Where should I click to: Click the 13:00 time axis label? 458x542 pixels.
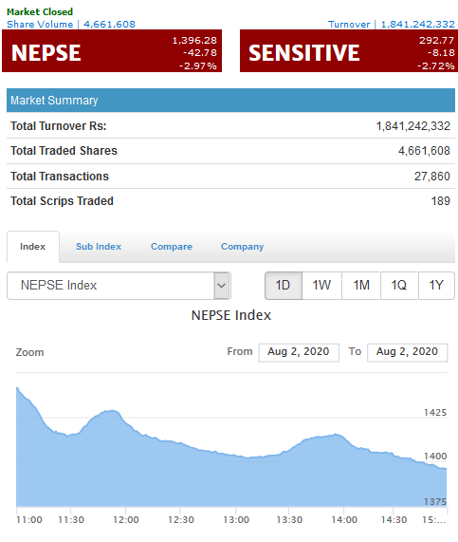click(x=236, y=520)
